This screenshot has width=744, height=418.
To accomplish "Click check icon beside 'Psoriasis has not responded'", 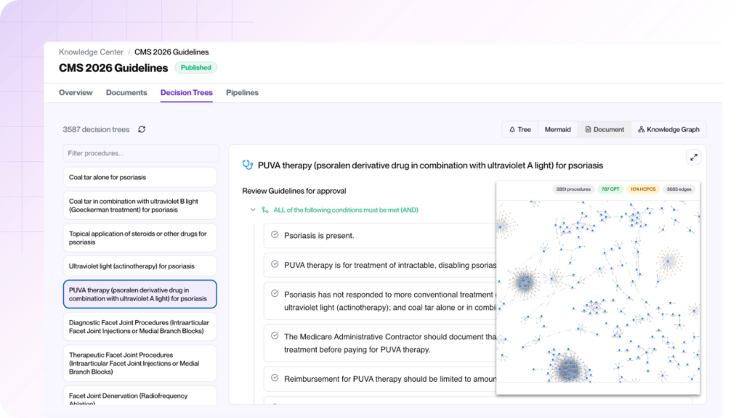I will [x=275, y=293].
